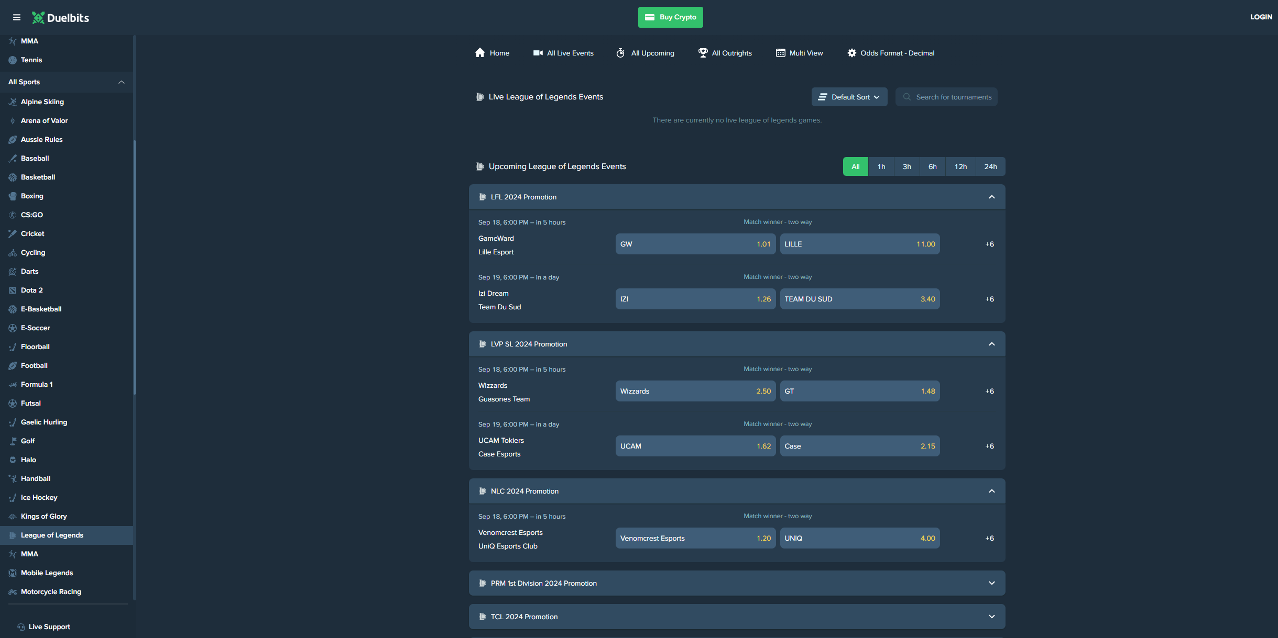
Task: Click the Dota 2 sidebar icon
Action: (13, 290)
